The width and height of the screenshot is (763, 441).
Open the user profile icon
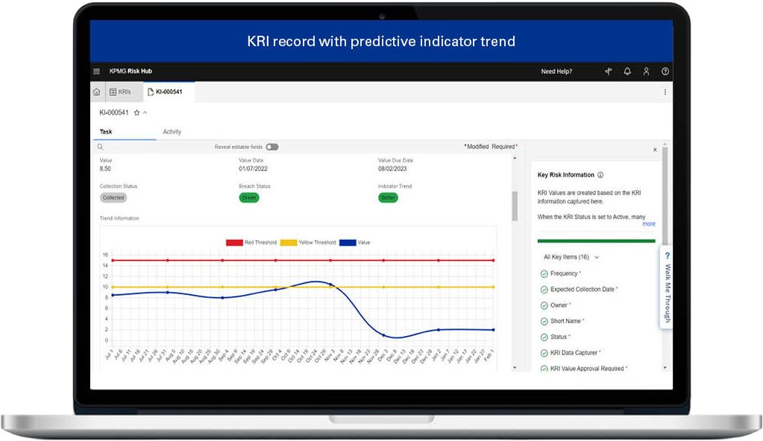point(647,72)
